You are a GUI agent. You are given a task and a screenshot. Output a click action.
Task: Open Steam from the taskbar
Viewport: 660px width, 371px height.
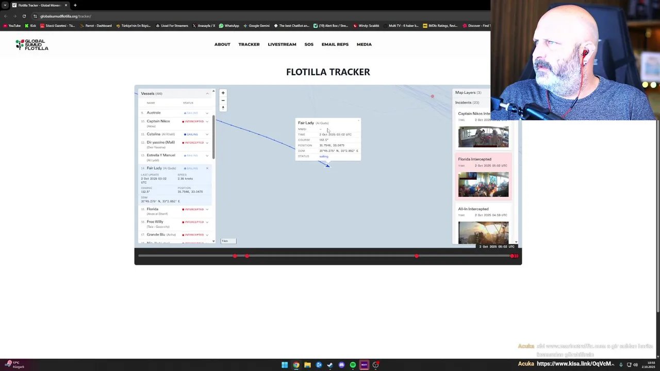coord(330,365)
